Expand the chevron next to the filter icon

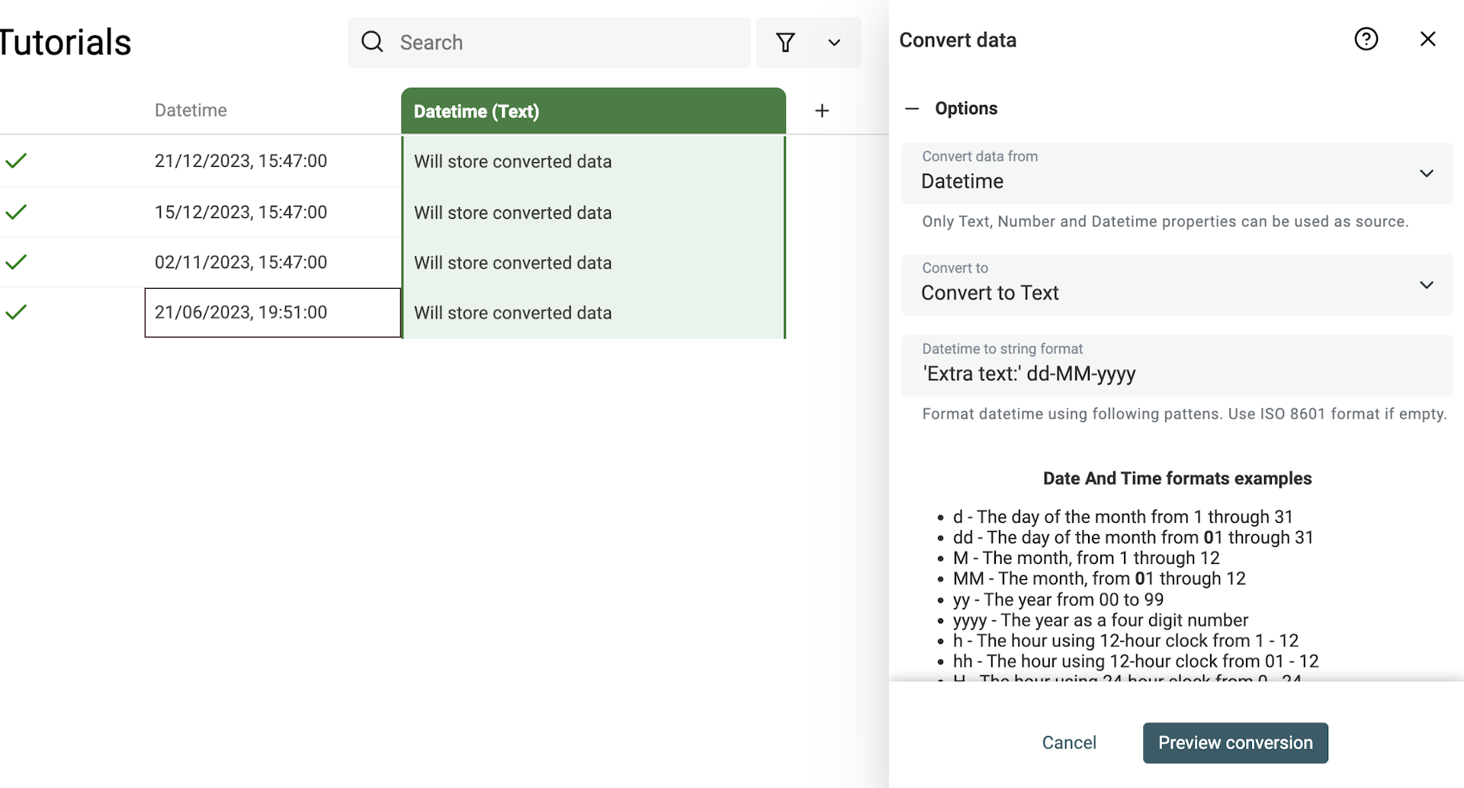(x=834, y=43)
